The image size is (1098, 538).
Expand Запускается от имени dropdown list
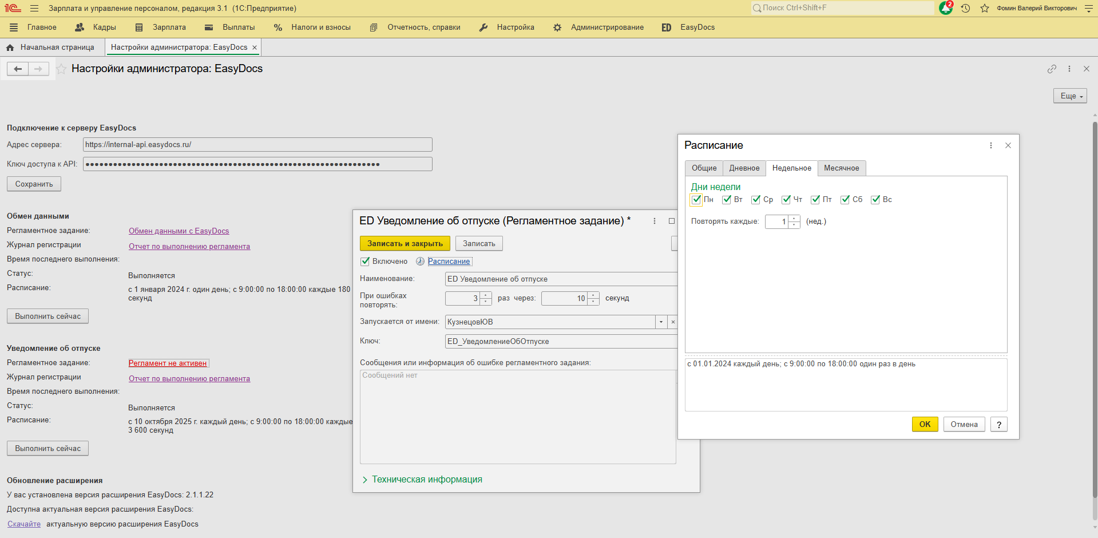point(661,322)
